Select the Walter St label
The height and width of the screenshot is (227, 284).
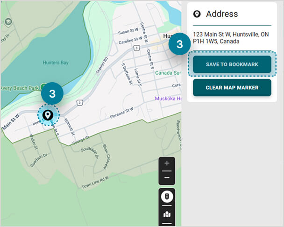coord(34,142)
